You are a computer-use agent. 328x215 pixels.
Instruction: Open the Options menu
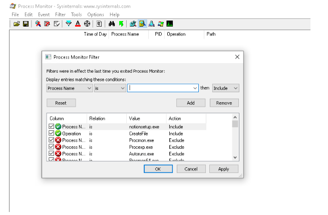point(96,15)
